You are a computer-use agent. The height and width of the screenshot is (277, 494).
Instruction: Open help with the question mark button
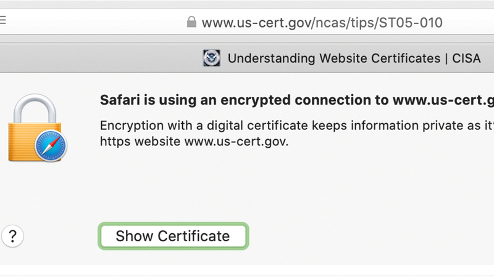click(12, 235)
